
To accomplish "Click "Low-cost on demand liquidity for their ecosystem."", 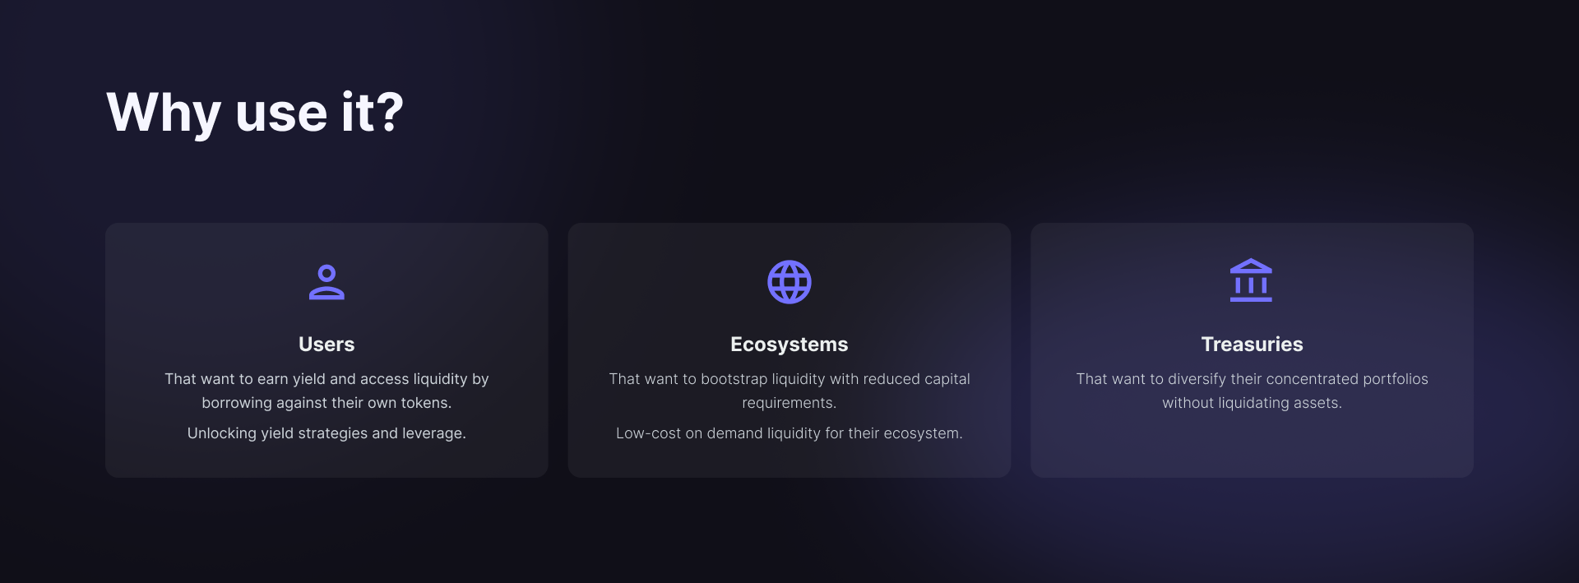I will click(x=789, y=433).
